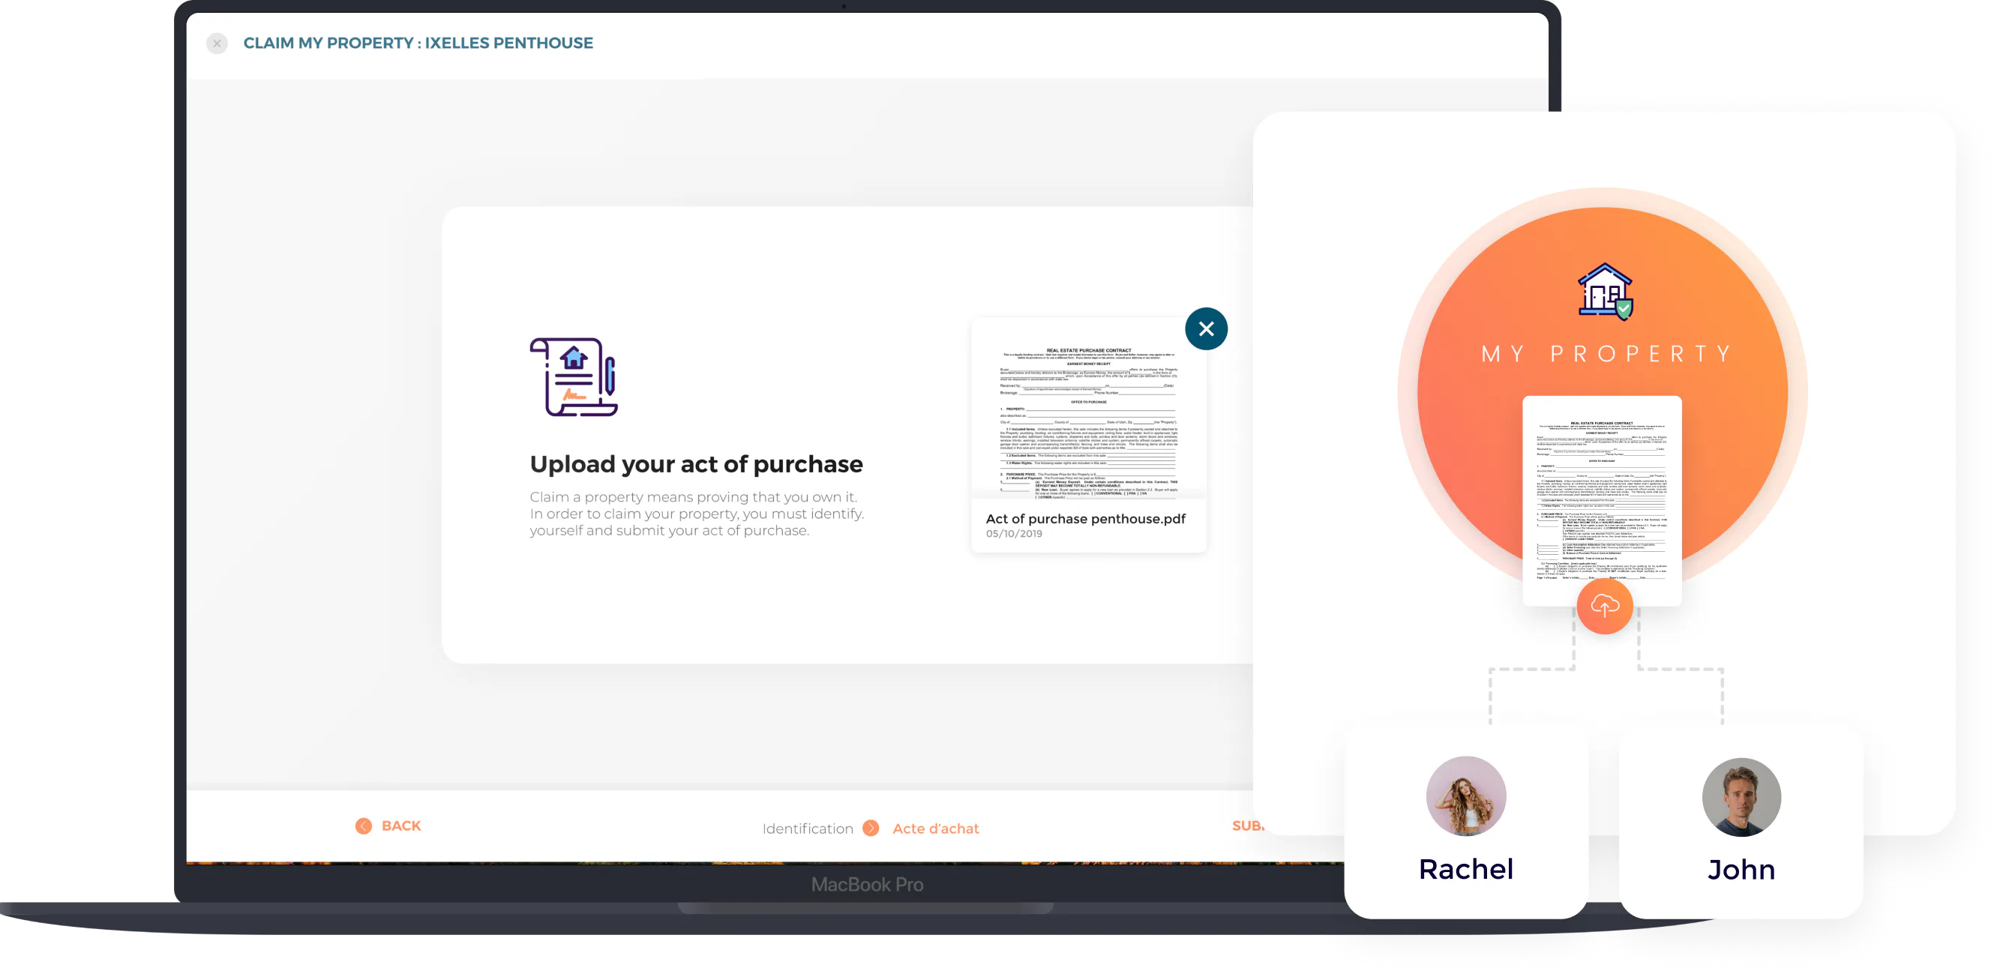The width and height of the screenshot is (2003, 977).
Task: Open the contract document in orange circle
Action: pos(1602,497)
